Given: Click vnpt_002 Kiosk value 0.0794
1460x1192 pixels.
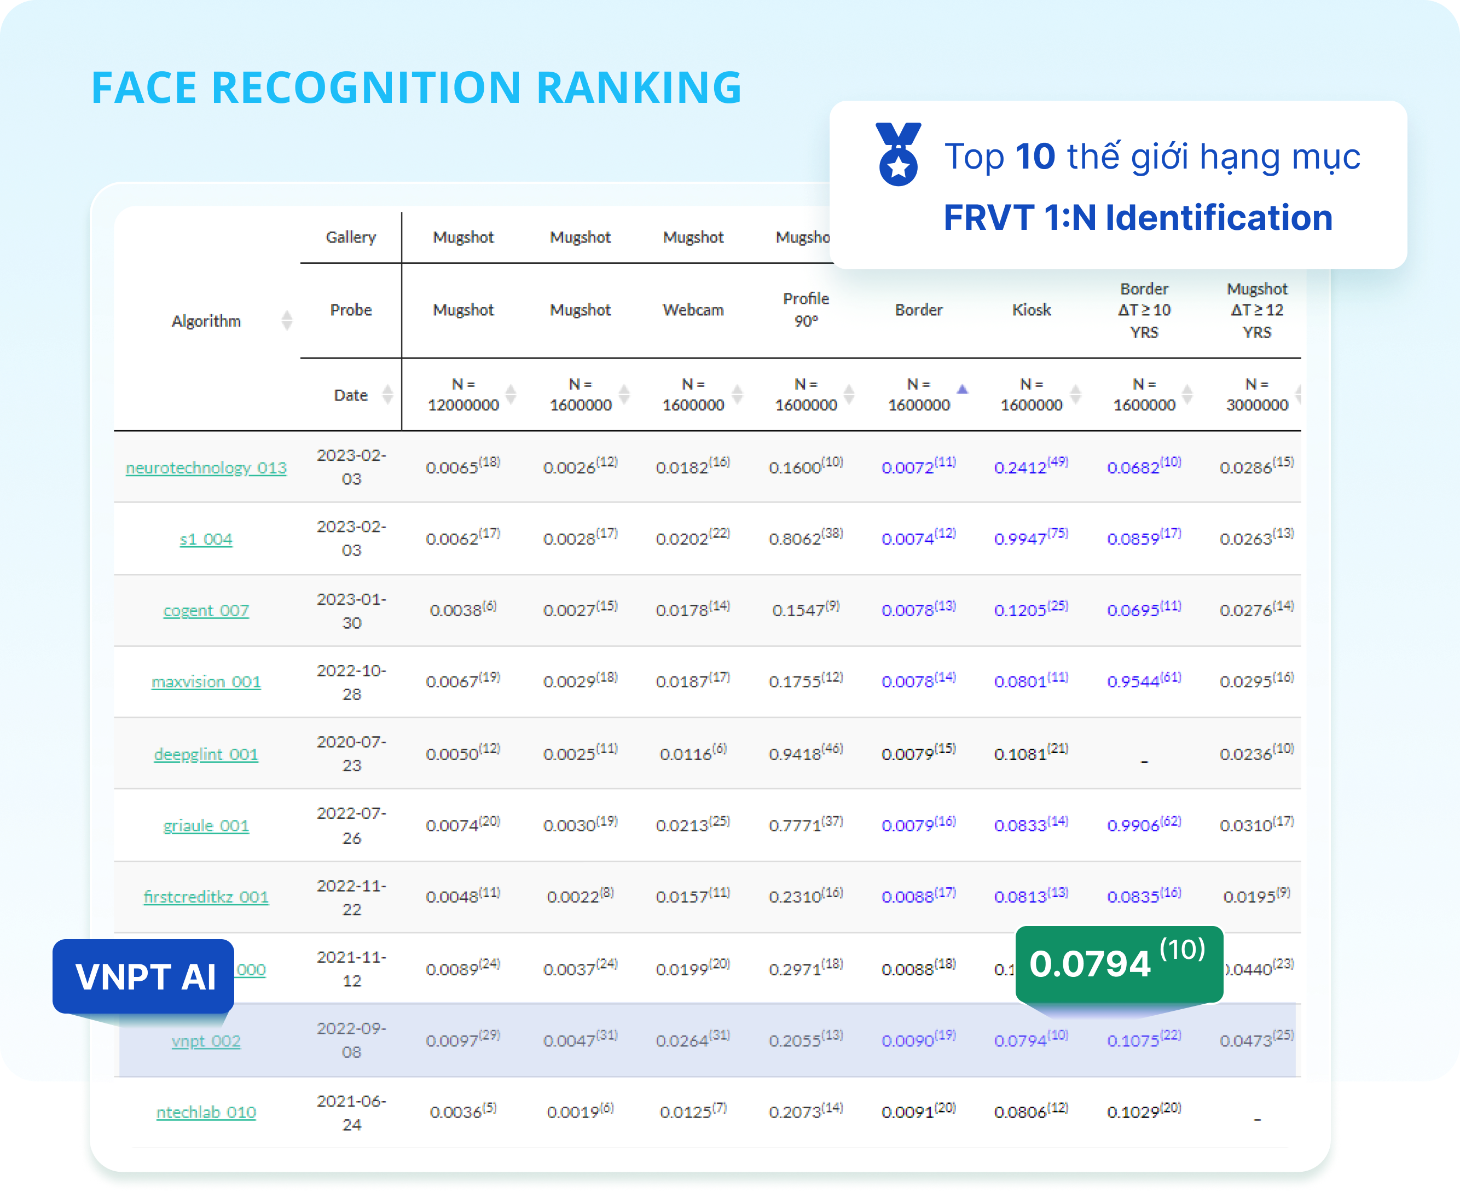Looking at the screenshot, I should (1031, 1039).
